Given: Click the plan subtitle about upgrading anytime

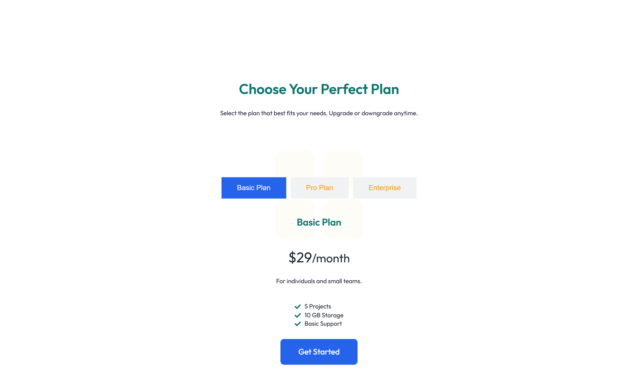Looking at the screenshot, I should pos(319,113).
